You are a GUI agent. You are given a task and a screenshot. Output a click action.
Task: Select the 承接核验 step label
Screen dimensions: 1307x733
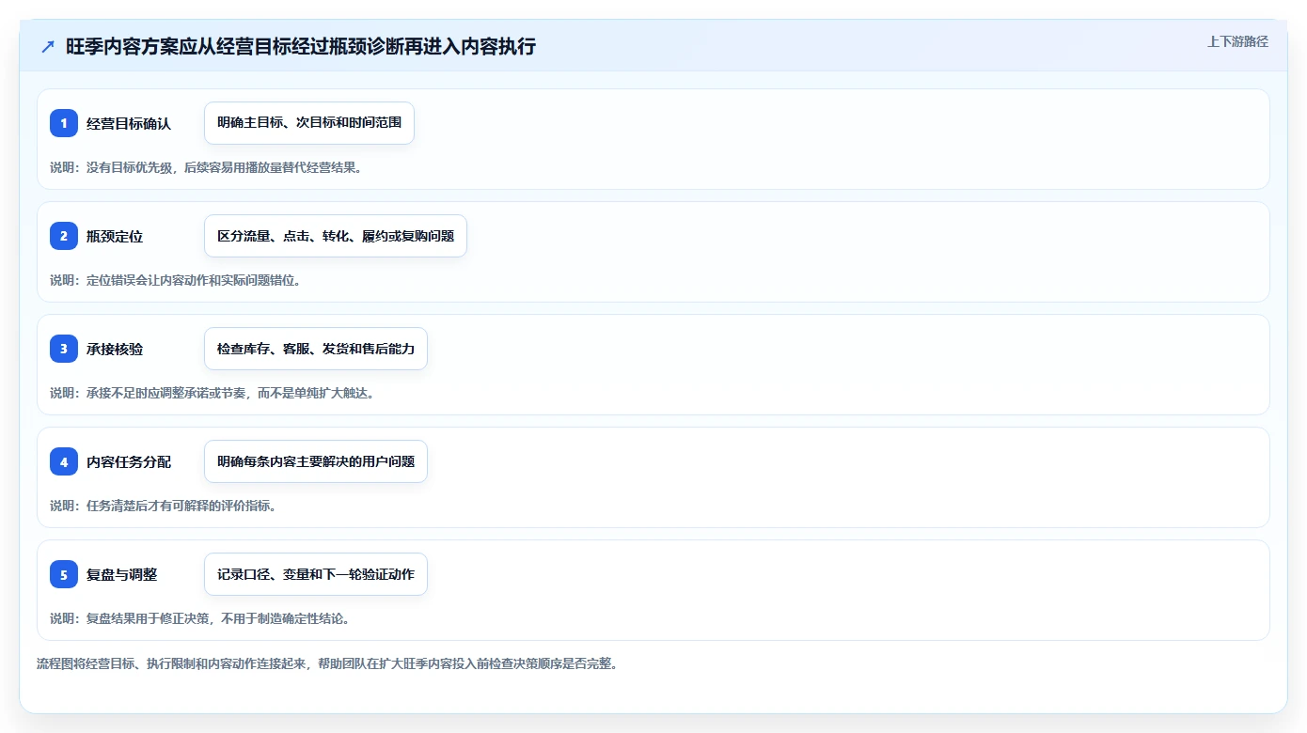click(x=115, y=349)
